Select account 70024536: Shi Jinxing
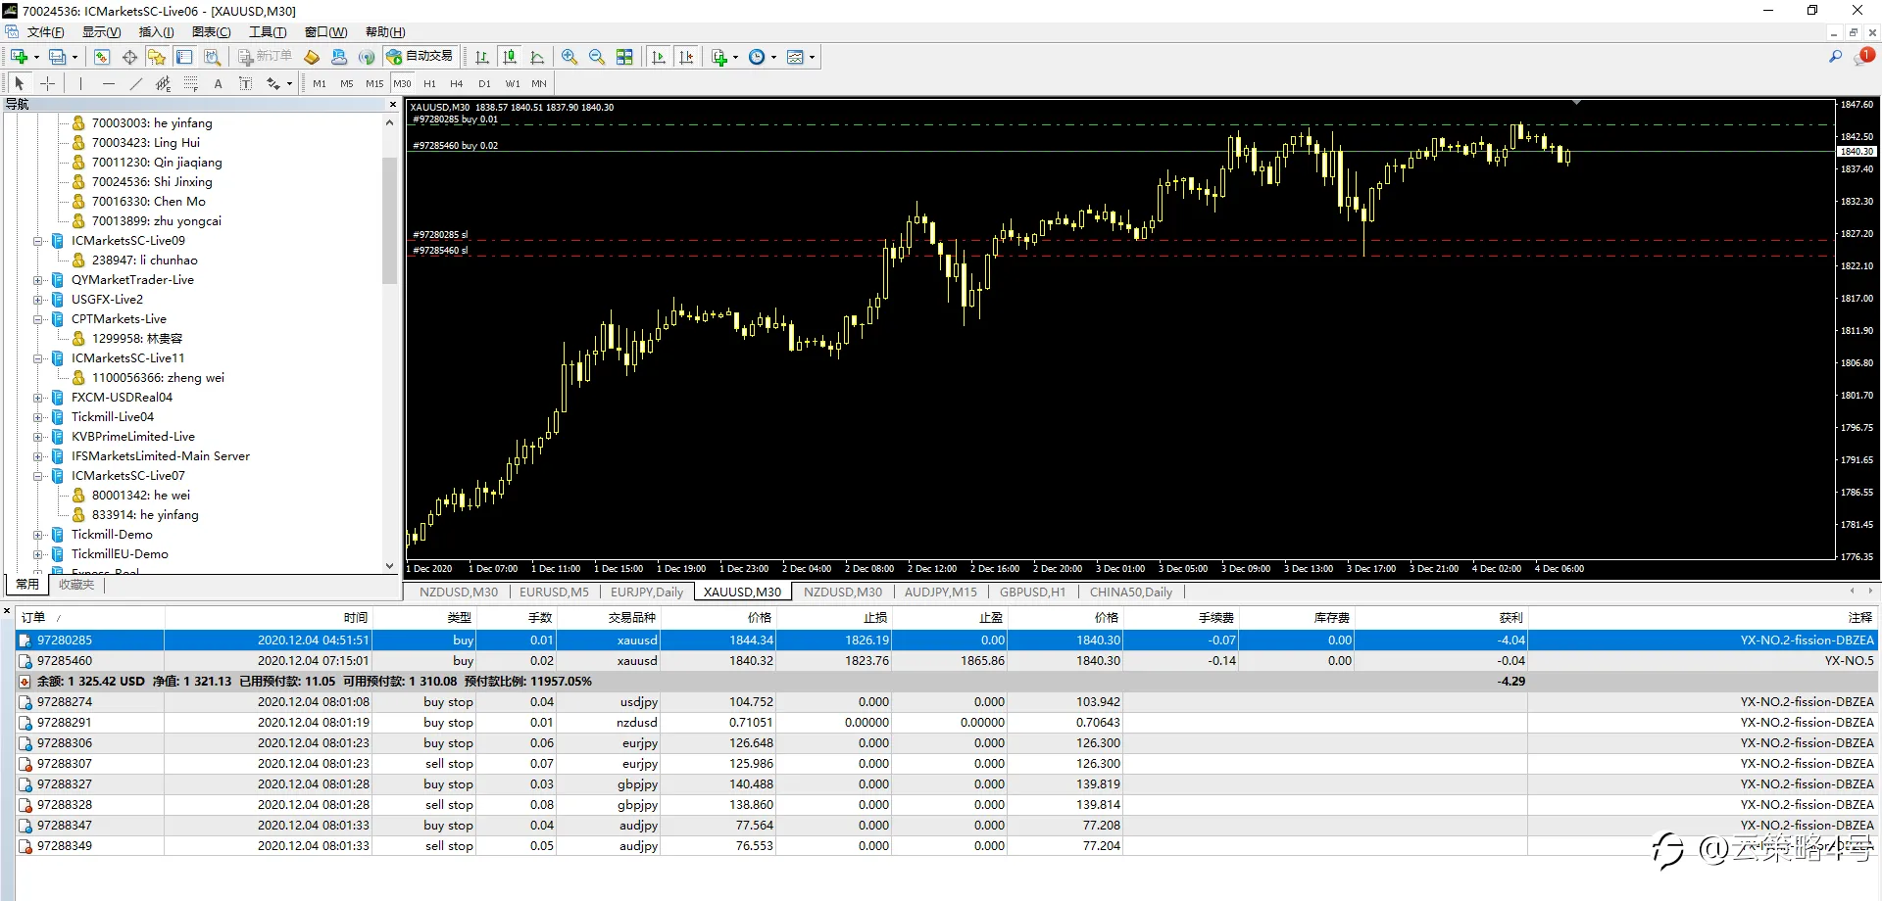This screenshot has width=1882, height=901. pyautogui.click(x=152, y=182)
